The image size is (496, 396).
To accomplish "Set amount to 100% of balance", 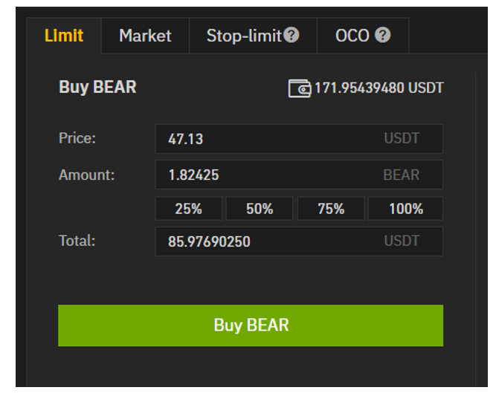I will point(405,209).
